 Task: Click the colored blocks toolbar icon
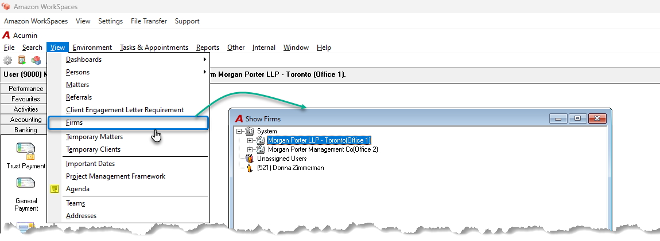click(36, 60)
